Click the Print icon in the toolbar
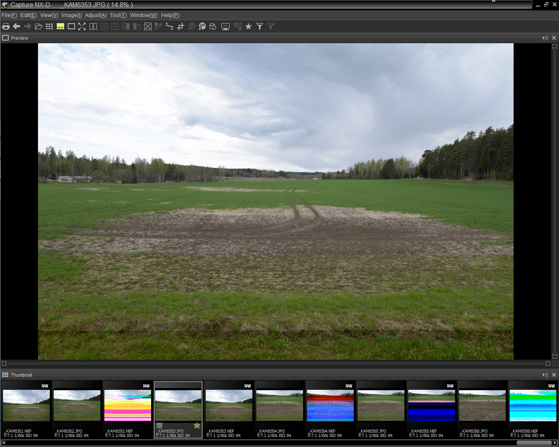Viewport: 559px width, 447px height. 6,27
